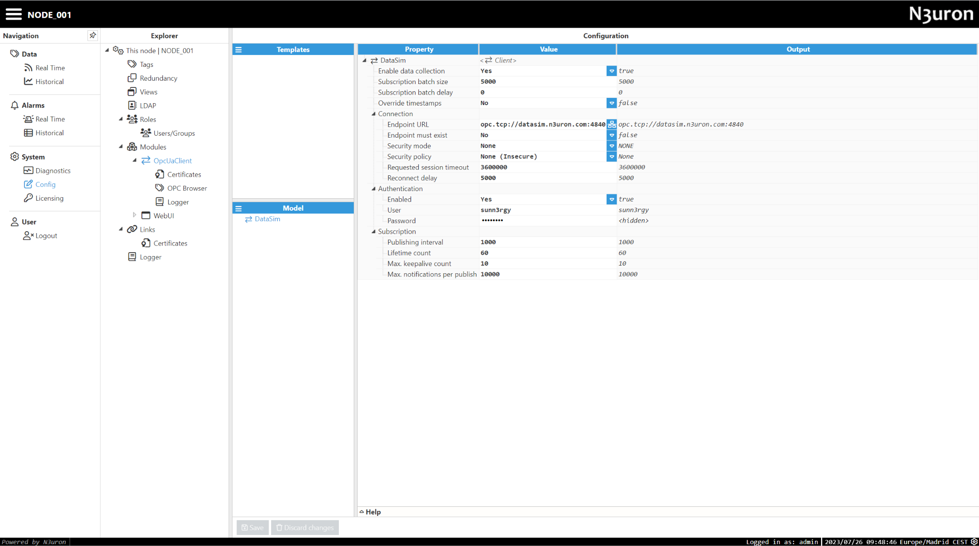This screenshot has height=546, width=979.
Task: Pin the Navigation panel
Action: 93,35
